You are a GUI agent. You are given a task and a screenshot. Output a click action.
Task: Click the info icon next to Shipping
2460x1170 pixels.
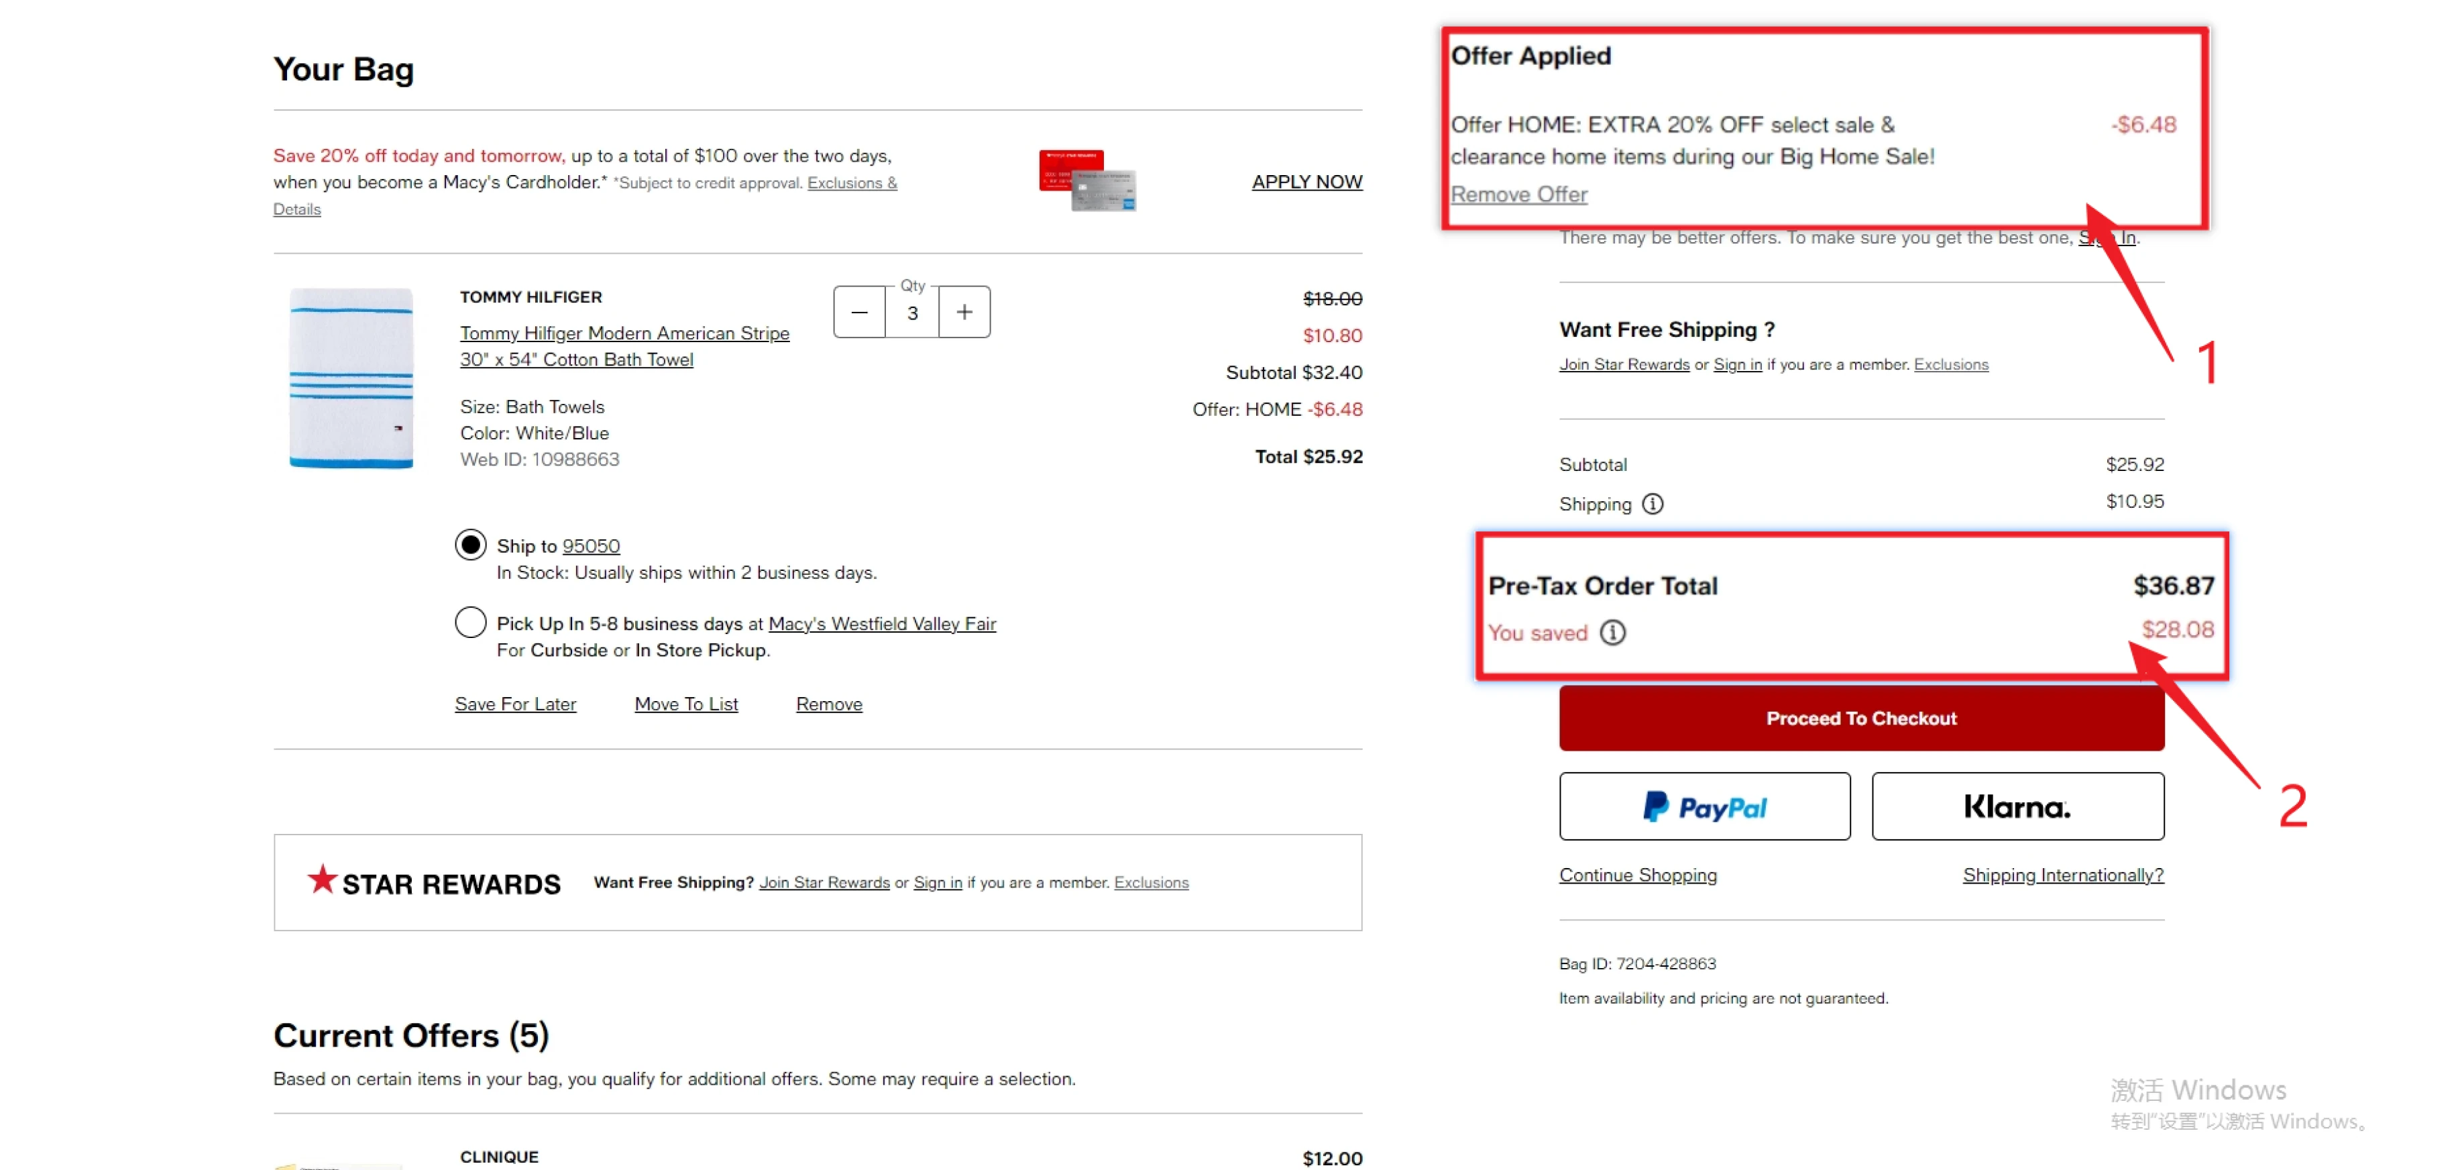(1653, 503)
